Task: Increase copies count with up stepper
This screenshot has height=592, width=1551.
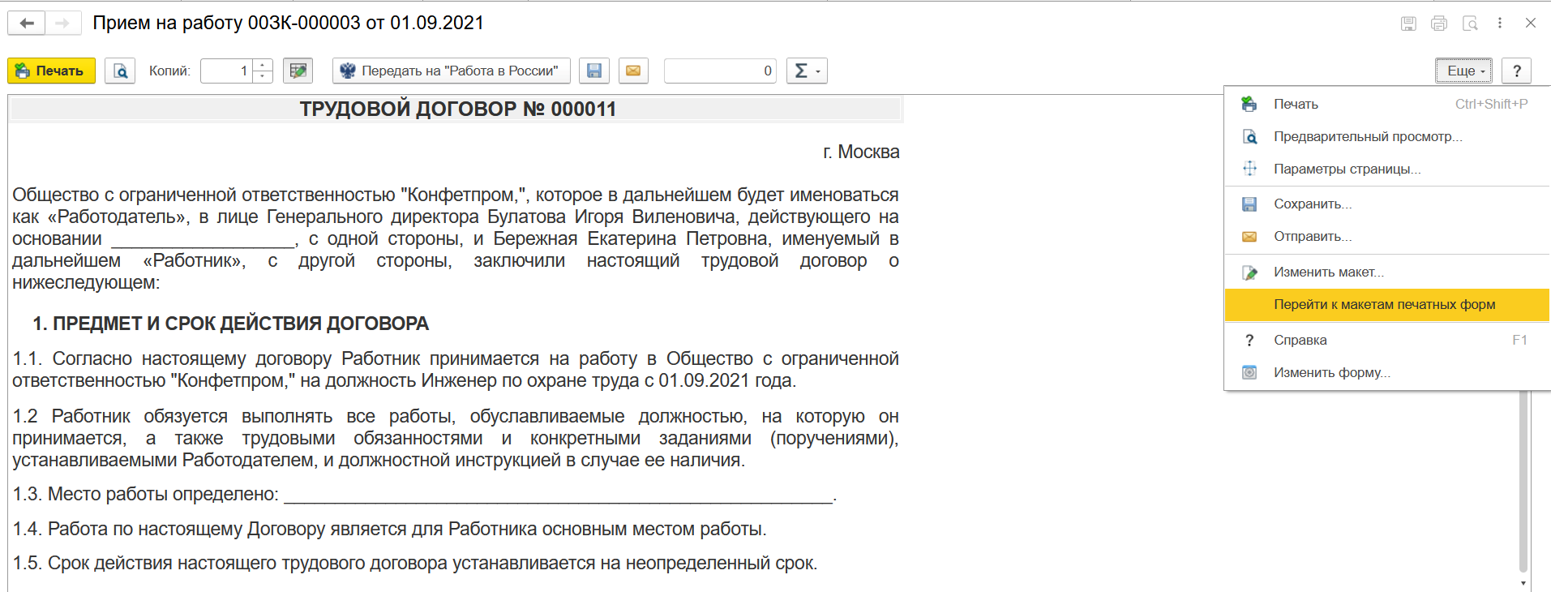Action: [263, 65]
